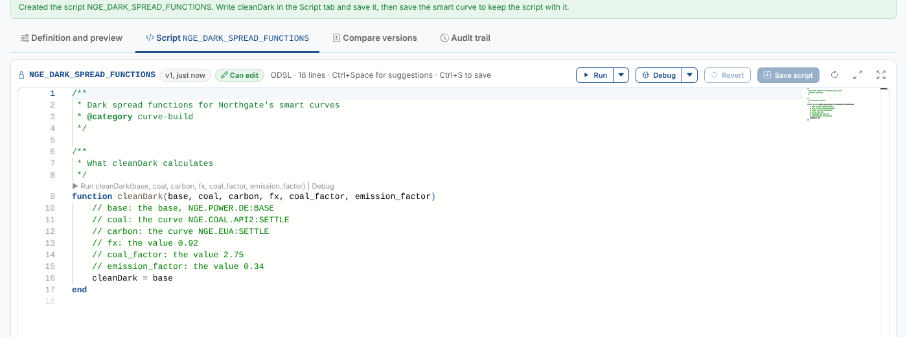907x337 pixels.
Task: Open the Audit trail tab
Action: 465,38
